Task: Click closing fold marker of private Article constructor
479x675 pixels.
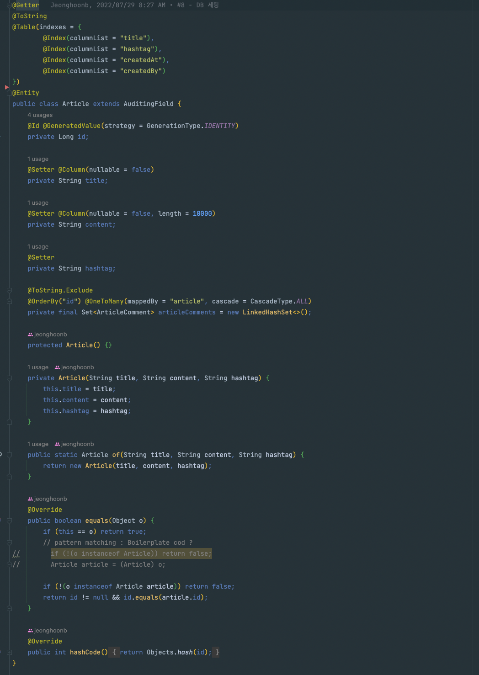Action: pos(9,422)
